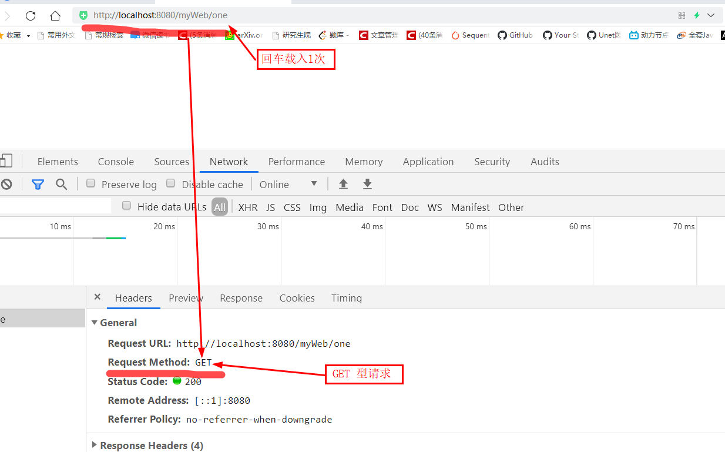Screen dimensions: 725x452
Task: Filter requests by Manifest
Action: tap(470, 207)
